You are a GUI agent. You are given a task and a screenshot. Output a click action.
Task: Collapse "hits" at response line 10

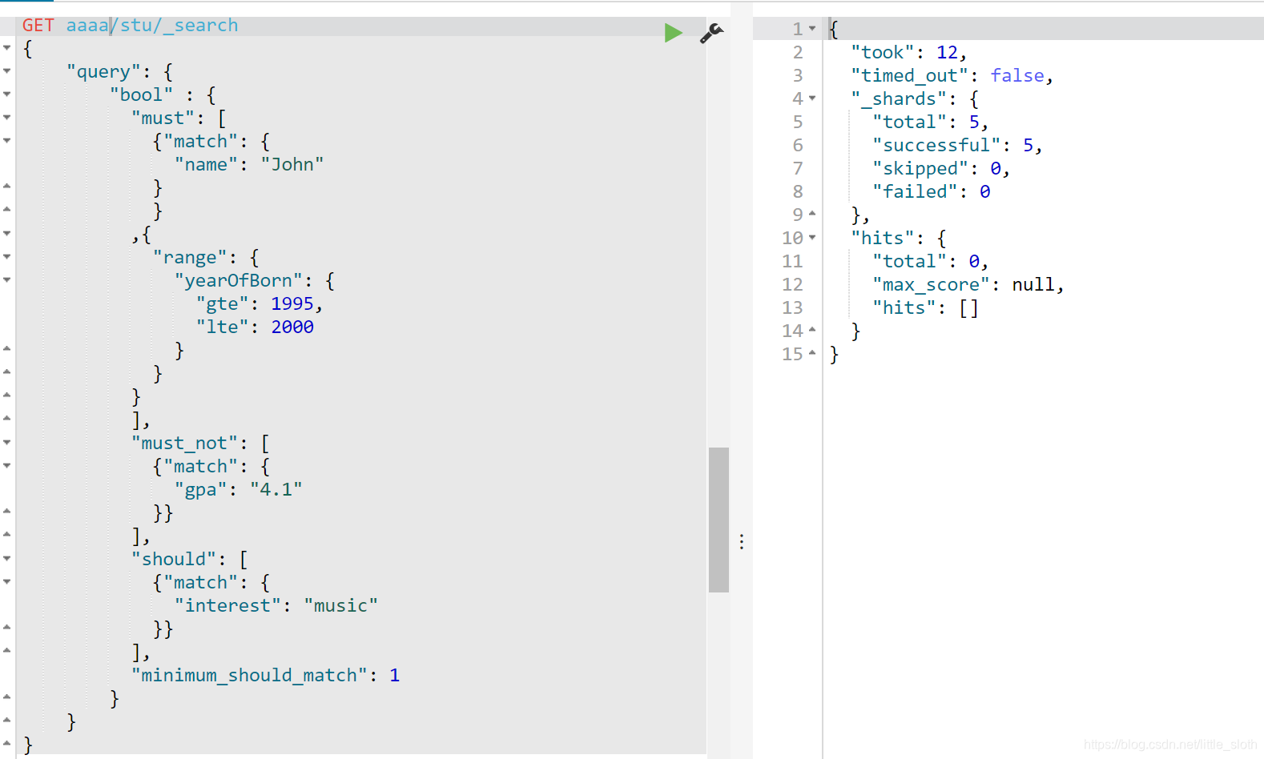coord(812,238)
